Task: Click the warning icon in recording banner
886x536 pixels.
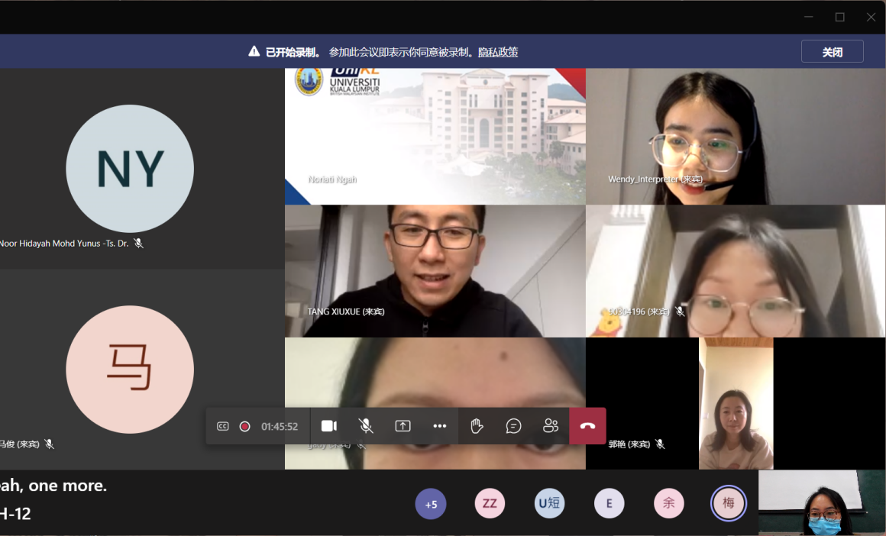Action: 254,52
